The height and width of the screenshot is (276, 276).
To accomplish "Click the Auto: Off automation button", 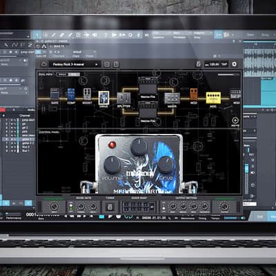I will tap(41, 56).
